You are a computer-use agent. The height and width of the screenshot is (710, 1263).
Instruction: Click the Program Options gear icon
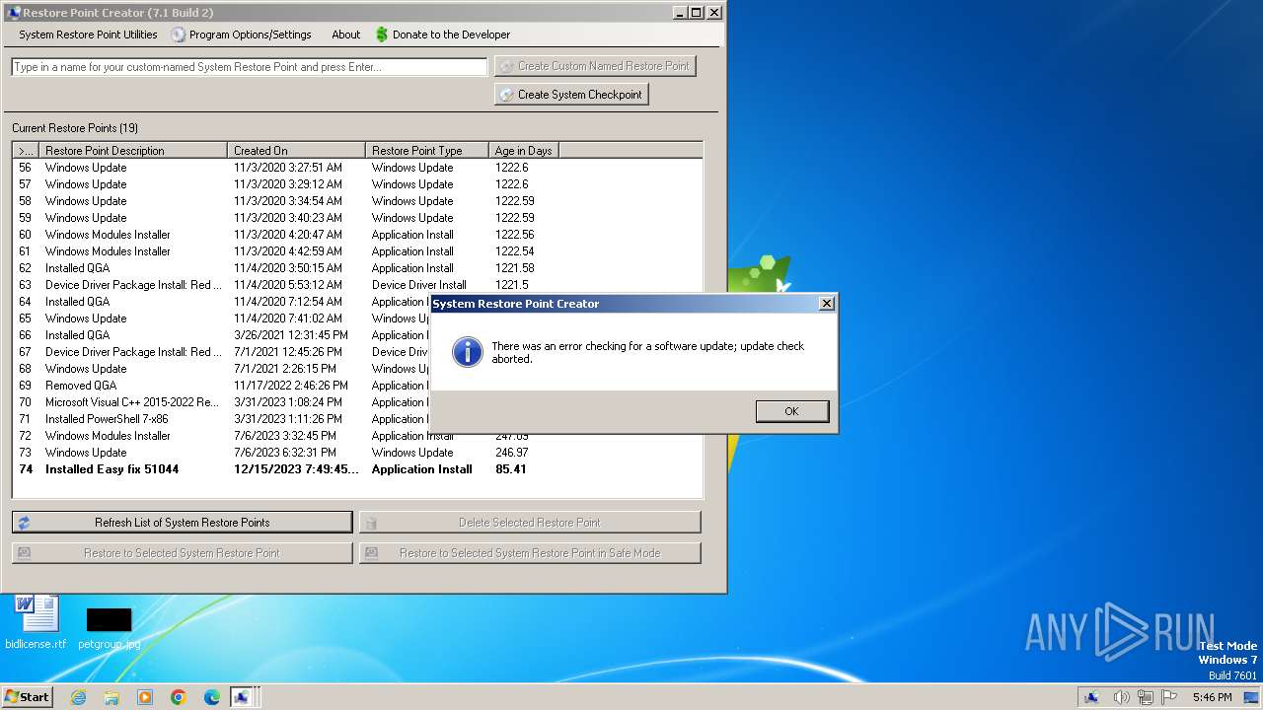(179, 35)
